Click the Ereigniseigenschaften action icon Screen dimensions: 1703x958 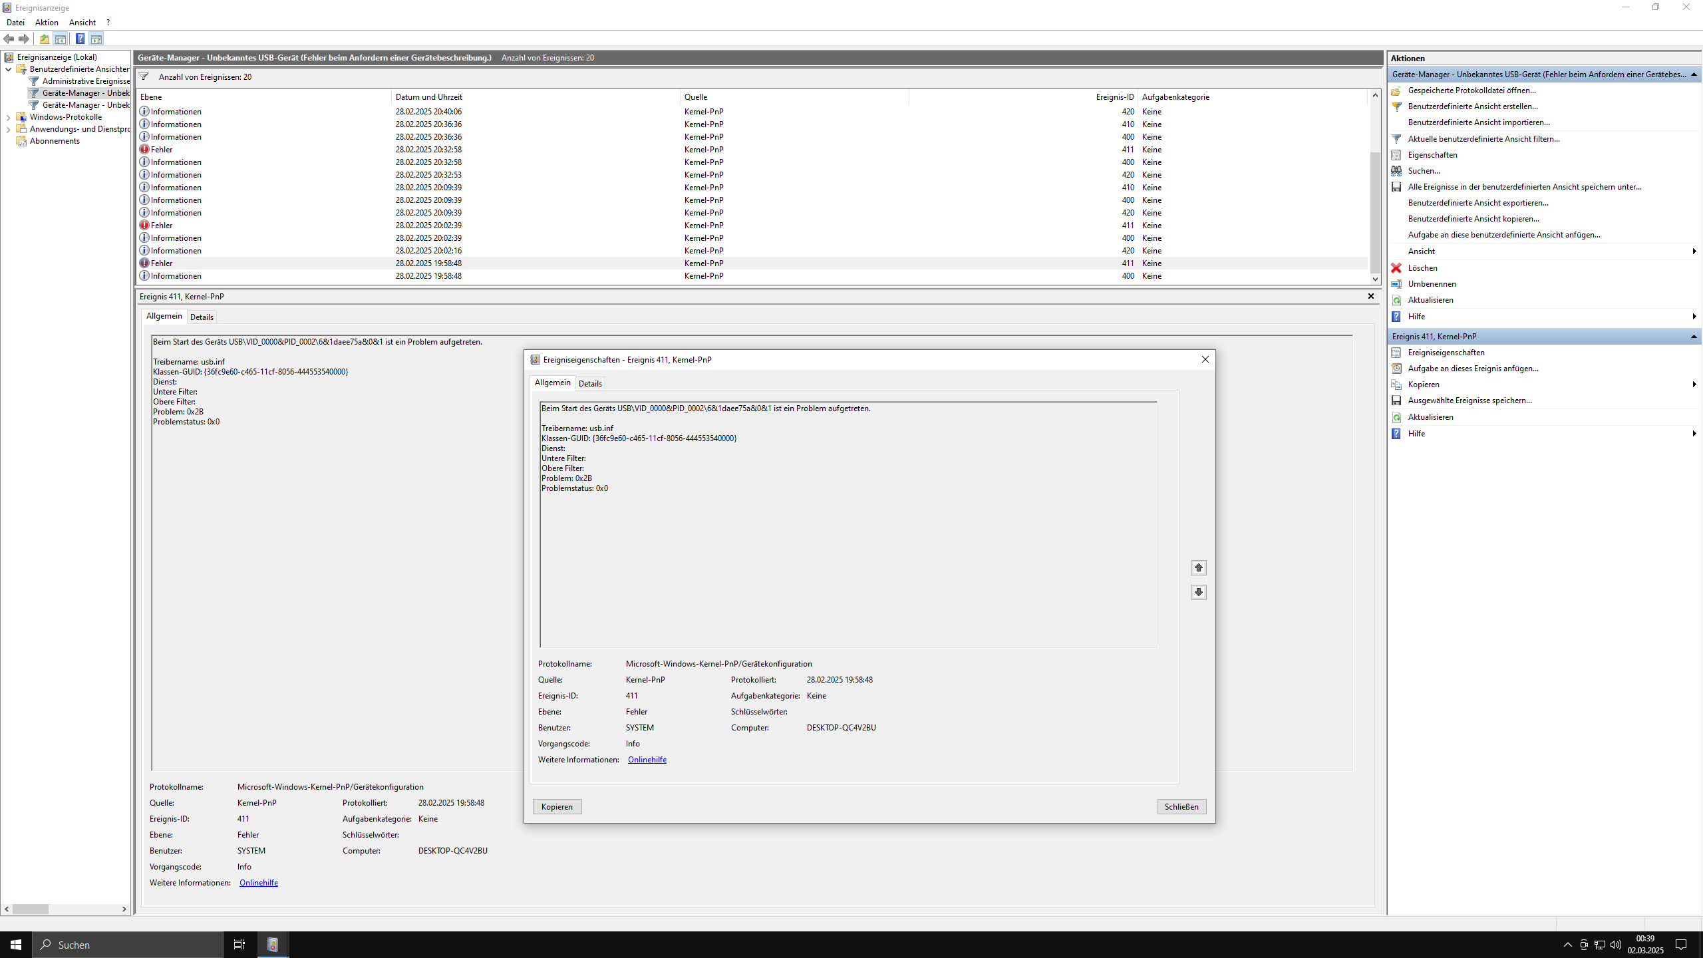[x=1396, y=353]
